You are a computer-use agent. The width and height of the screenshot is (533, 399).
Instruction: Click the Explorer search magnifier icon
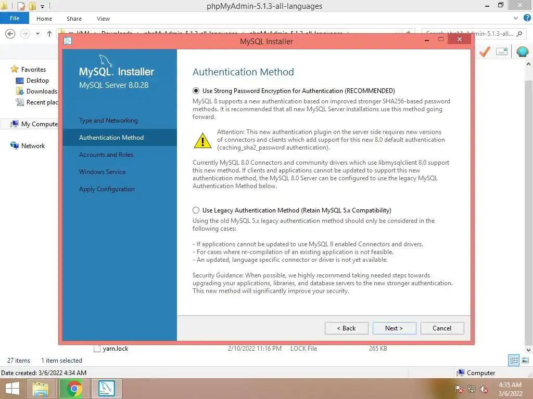519,34
